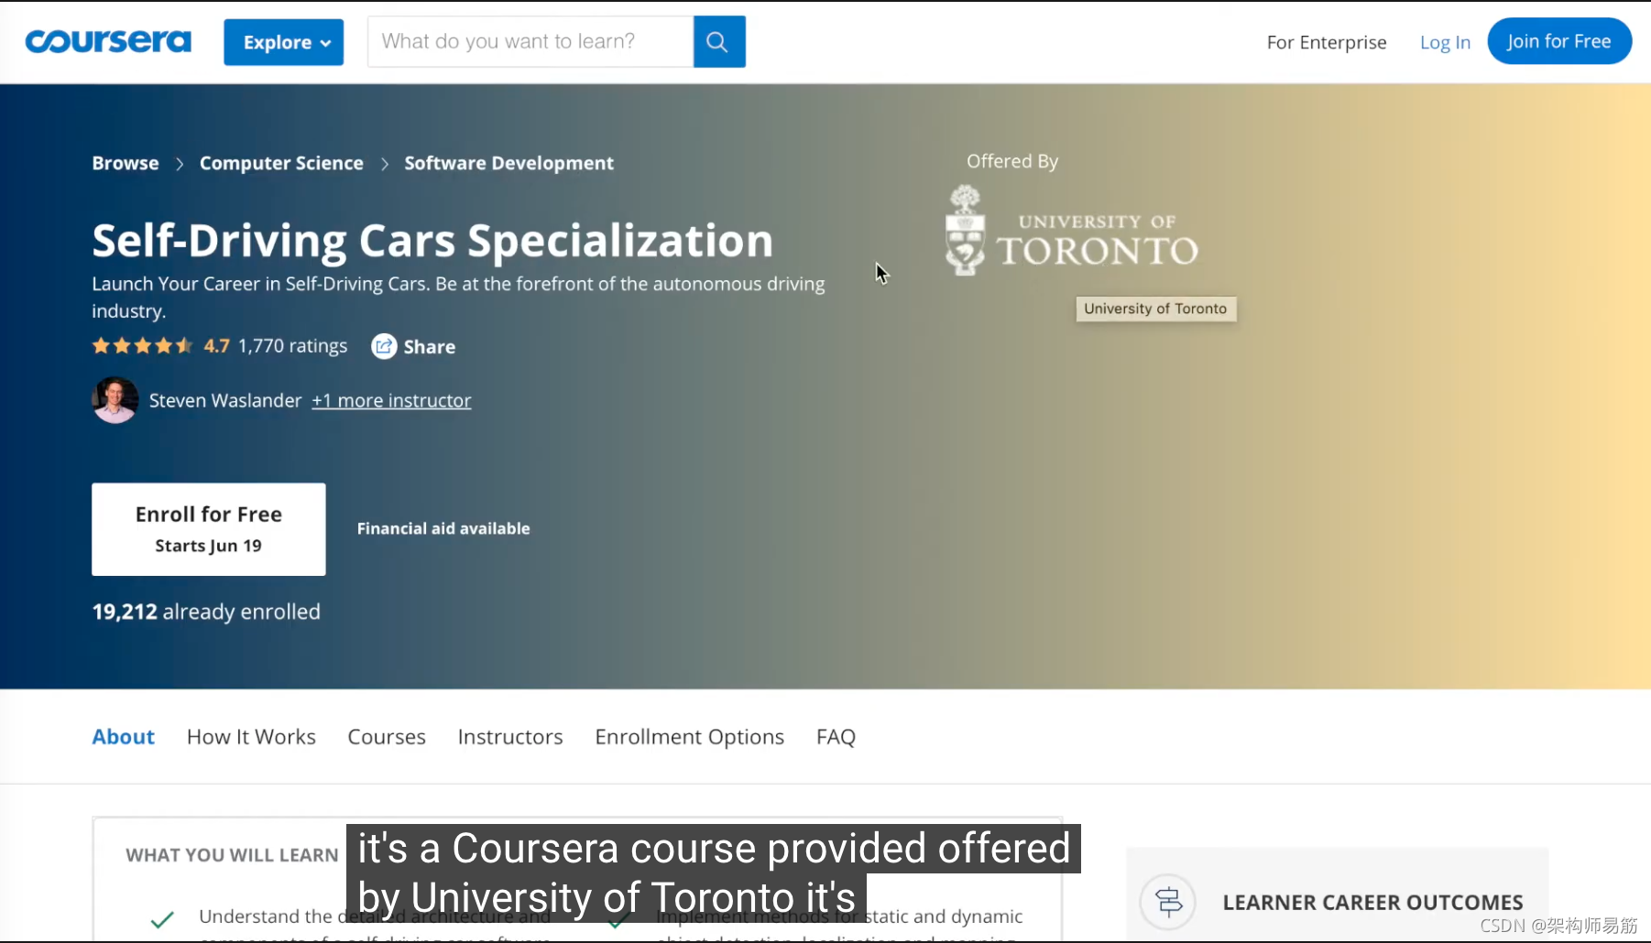This screenshot has width=1651, height=943.
Task: Select the About tab
Action: click(x=124, y=737)
